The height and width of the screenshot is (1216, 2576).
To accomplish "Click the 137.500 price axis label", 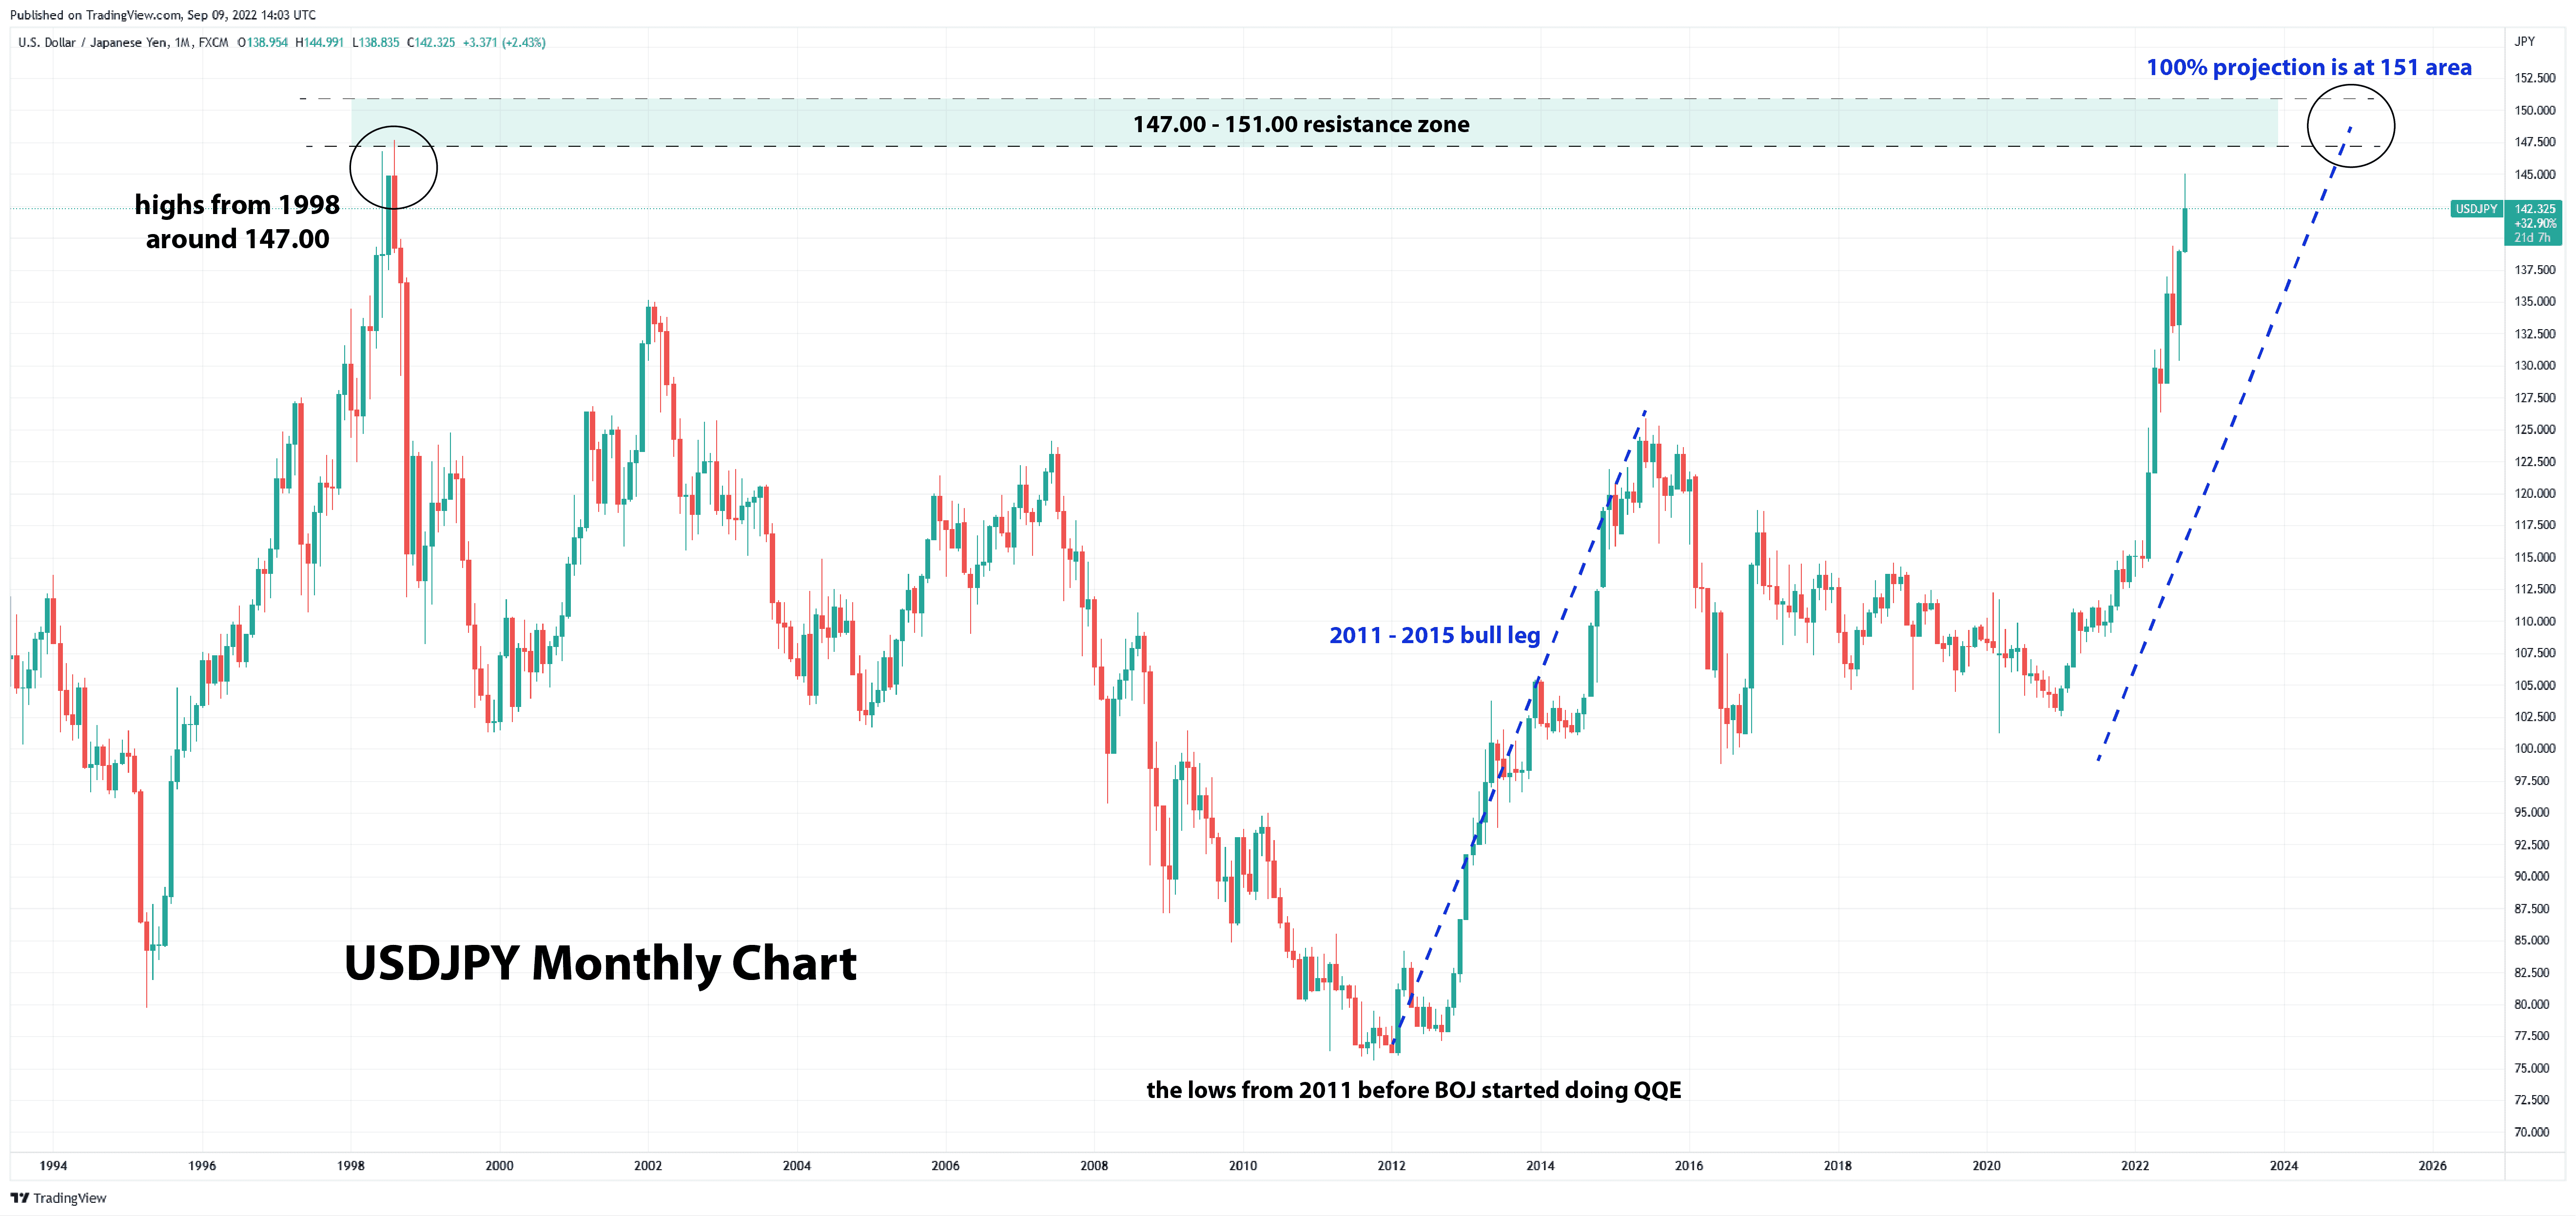I will 2535,270.
